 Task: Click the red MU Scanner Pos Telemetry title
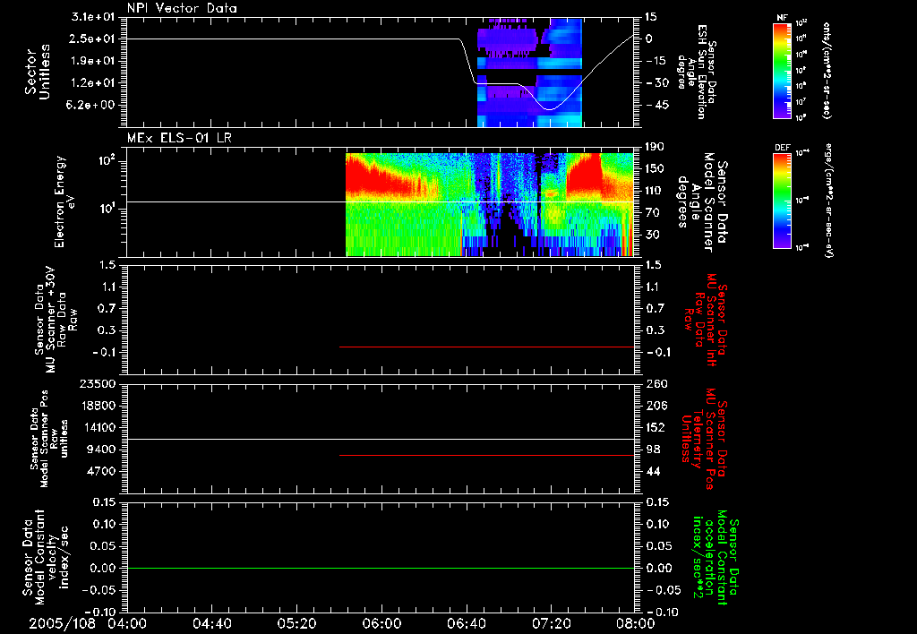(x=704, y=439)
